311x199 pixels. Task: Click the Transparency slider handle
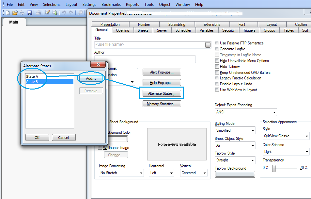click(274, 168)
